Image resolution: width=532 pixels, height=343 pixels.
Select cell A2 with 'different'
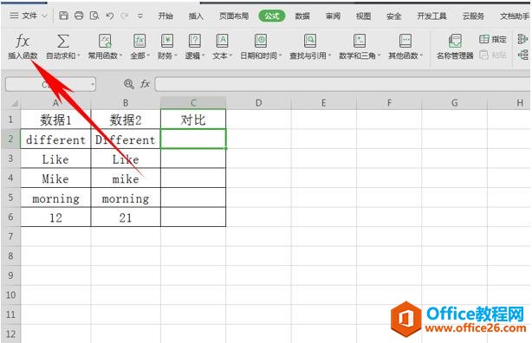click(55, 139)
